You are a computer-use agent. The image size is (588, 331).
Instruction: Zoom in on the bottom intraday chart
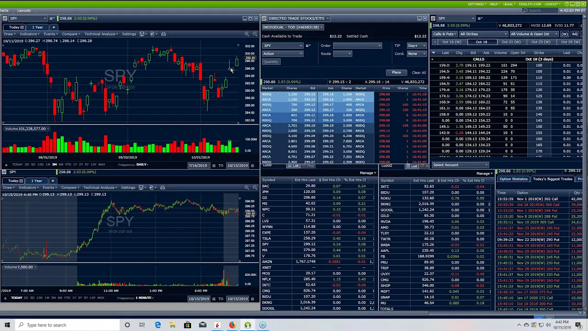click(247, 188)
